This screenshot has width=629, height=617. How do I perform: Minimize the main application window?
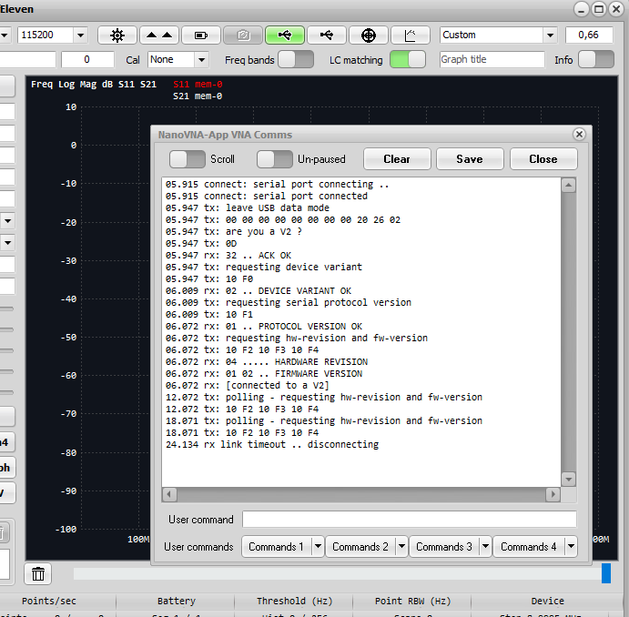pos(582,9)
